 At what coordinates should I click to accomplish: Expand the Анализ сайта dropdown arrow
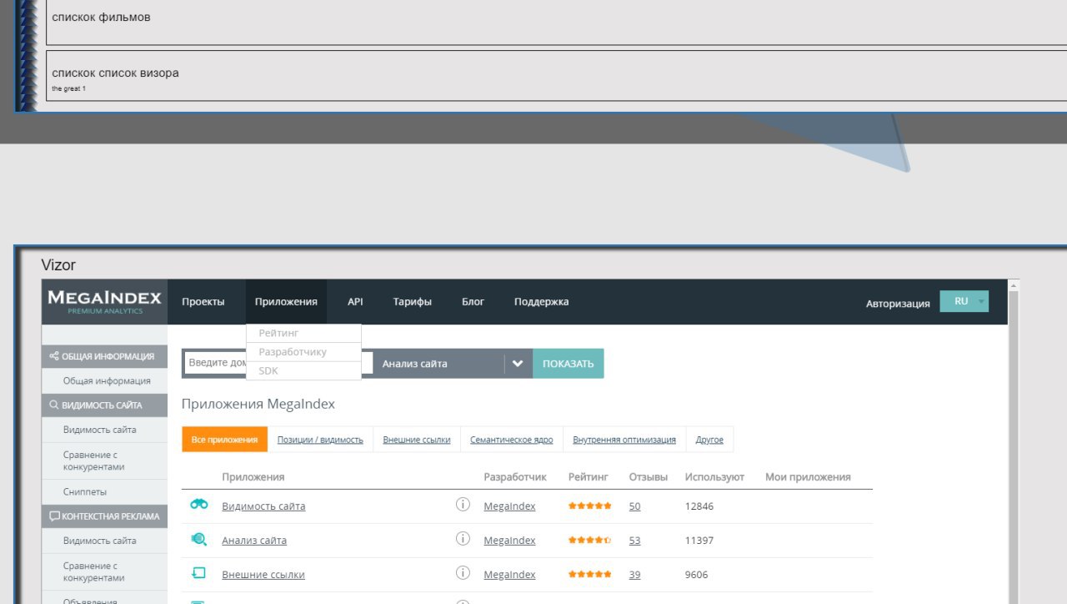518,364
